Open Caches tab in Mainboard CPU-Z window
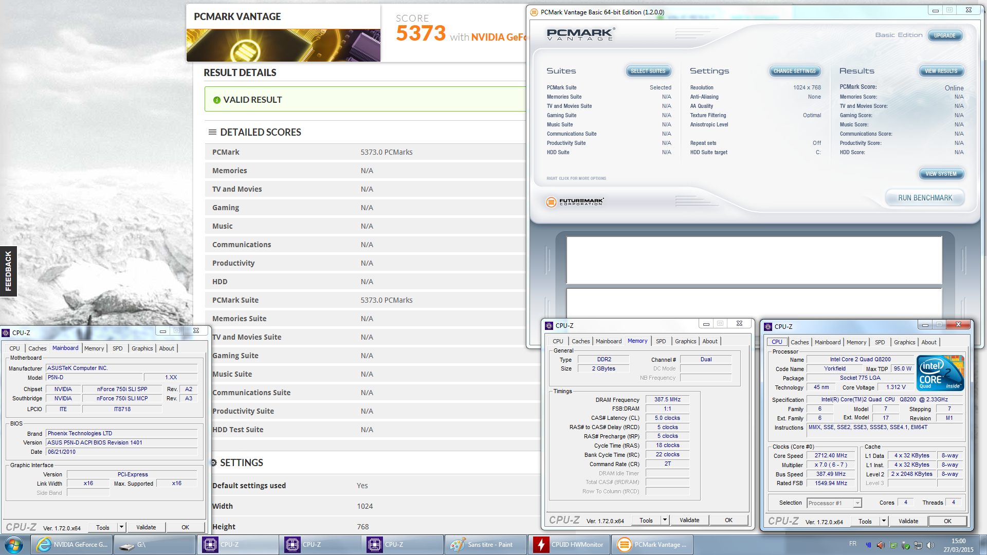 [x=37, y=348]
